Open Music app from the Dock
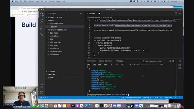 pyautogui.click(x=69, y=106)
